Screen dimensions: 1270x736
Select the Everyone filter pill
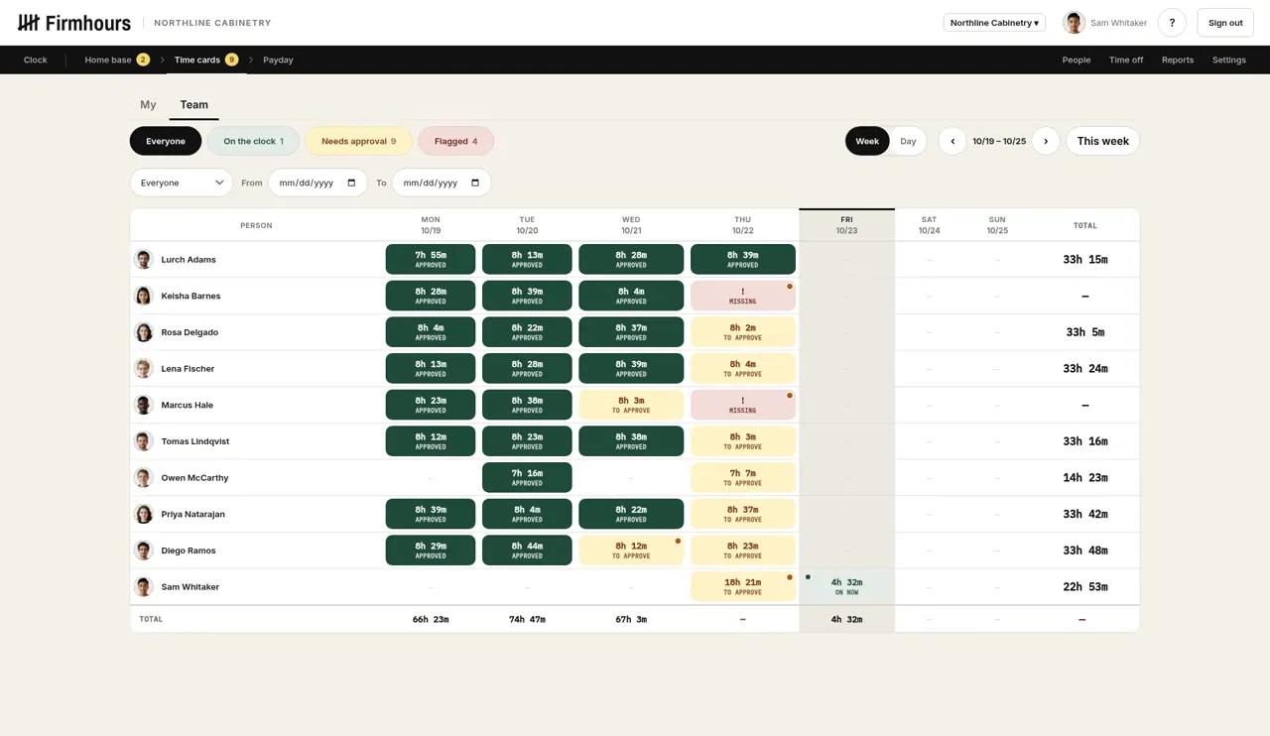166,141
